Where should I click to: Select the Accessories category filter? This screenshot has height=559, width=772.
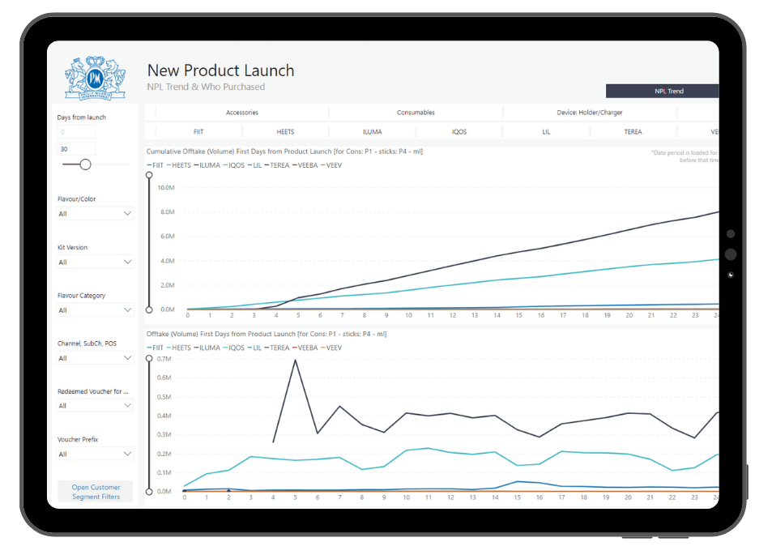[x=241, y=113]
